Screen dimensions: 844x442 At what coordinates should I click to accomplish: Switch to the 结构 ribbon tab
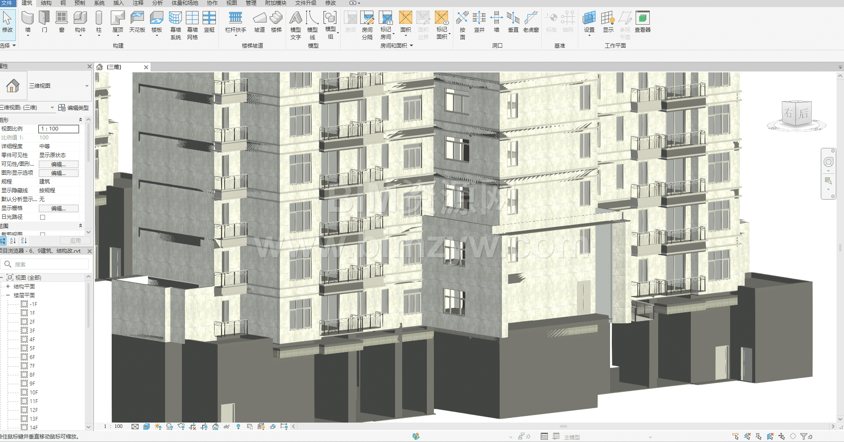point(46,3)
